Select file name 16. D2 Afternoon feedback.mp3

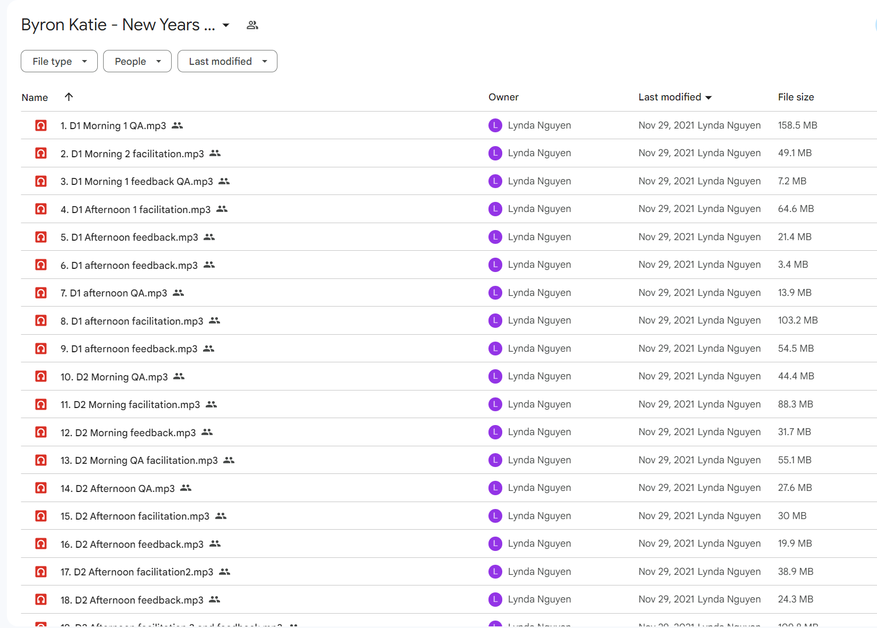tap(132, 545)
